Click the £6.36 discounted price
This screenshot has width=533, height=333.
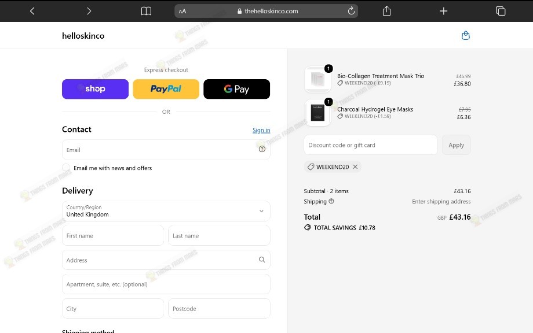tap(463, 117)
